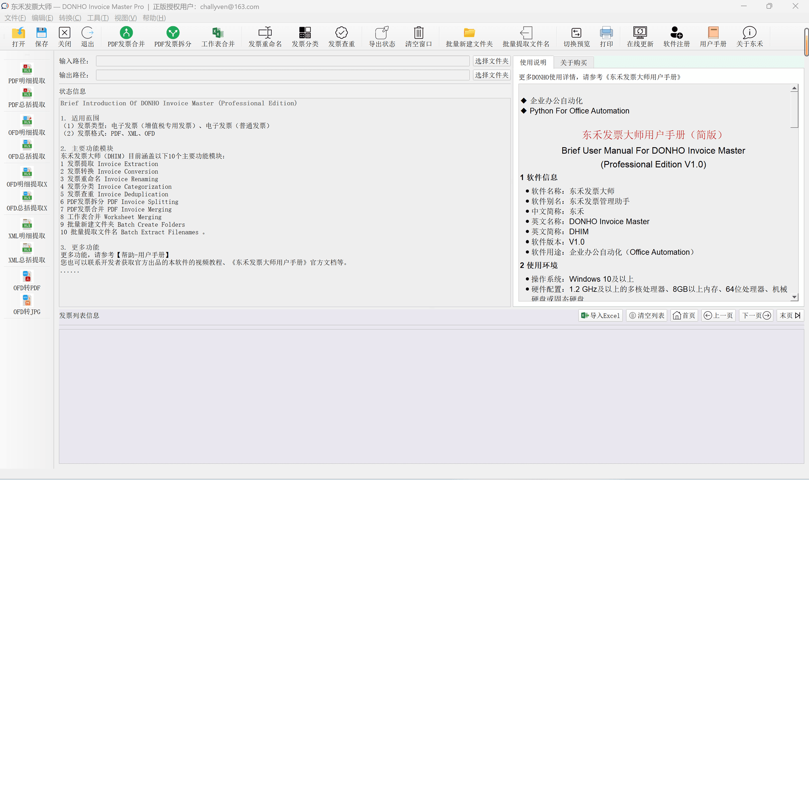Click 选择文件夹 for 输出路径
The width and height of the screenshot is (809, 809).
tap(491, 75)
